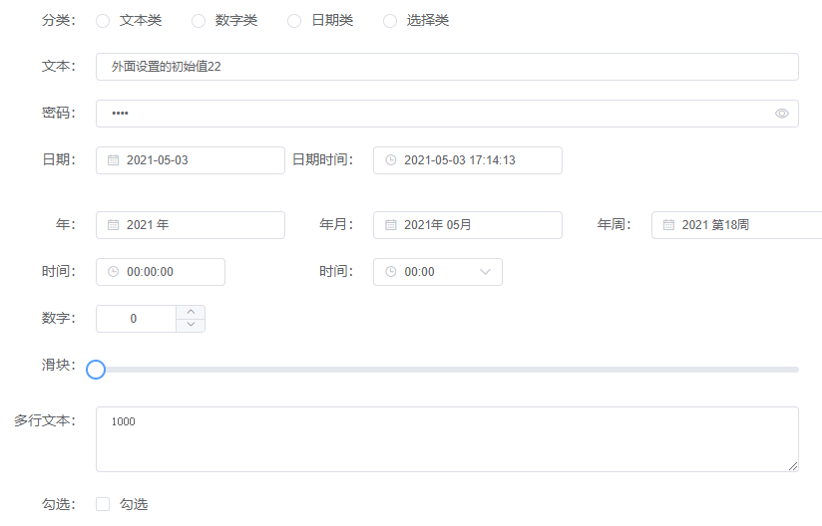Screen dimensions: 822x526
Task: Toggle password visibility eye icon
Action: [x=782, y=114]
